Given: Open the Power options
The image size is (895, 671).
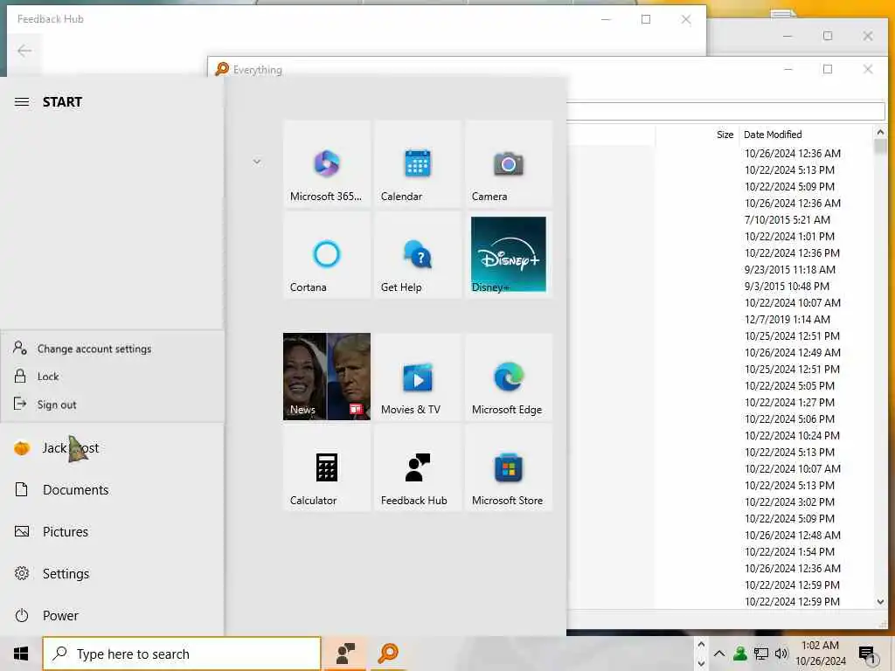Looking at the screenshot, I should pos(112,616).
